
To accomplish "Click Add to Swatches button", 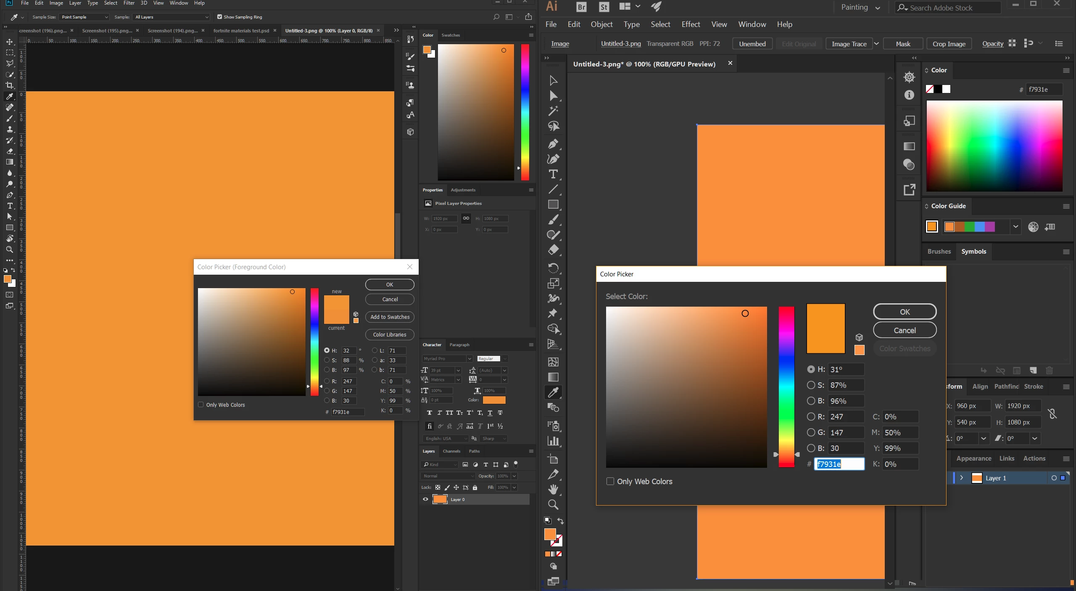I will [390, 317].
